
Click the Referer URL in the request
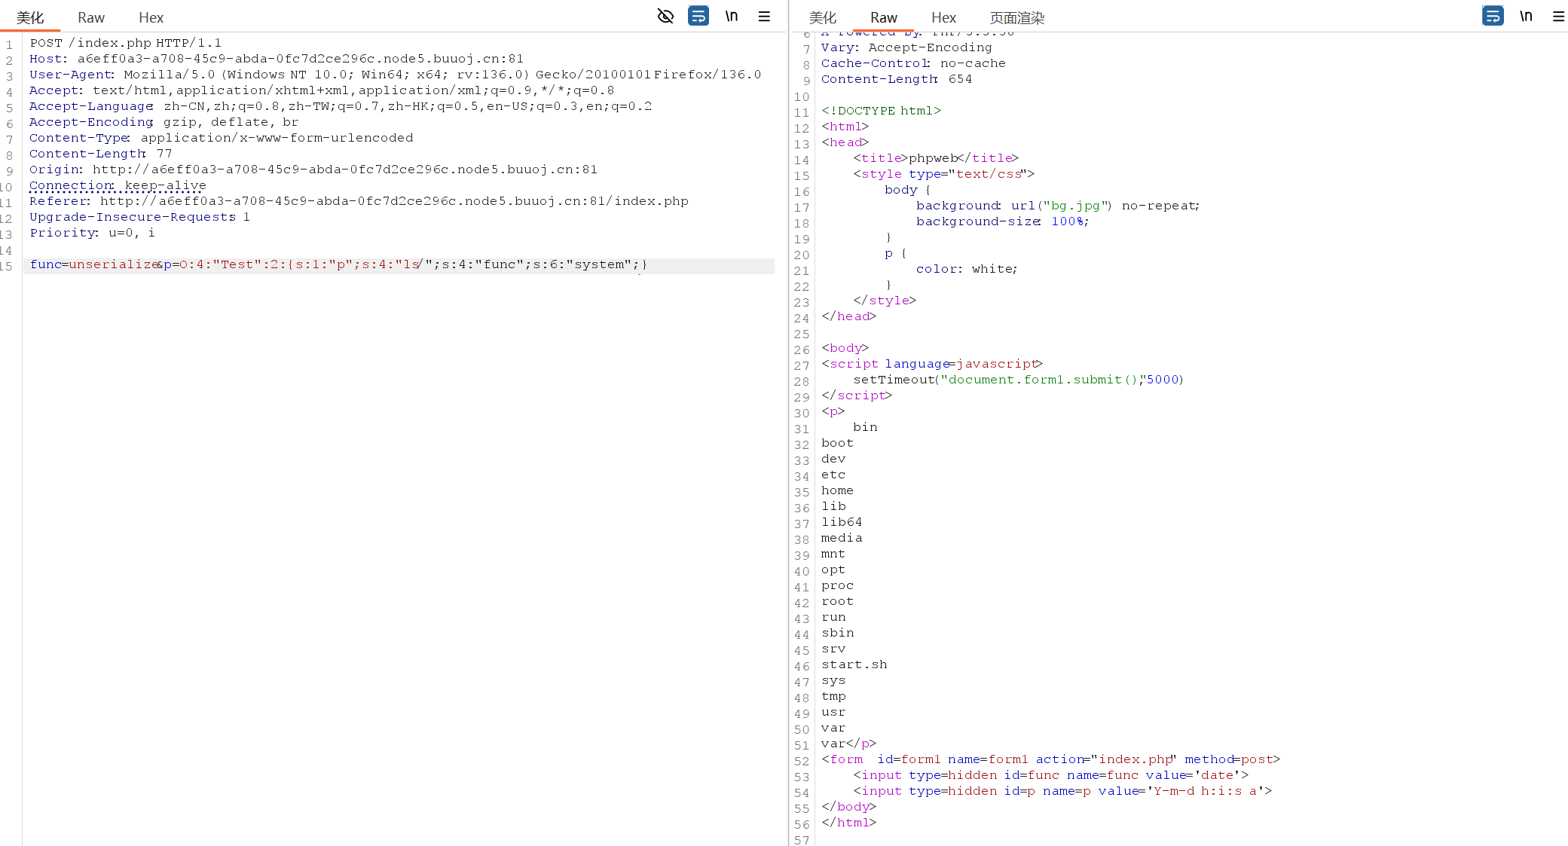tap(393, 201)
